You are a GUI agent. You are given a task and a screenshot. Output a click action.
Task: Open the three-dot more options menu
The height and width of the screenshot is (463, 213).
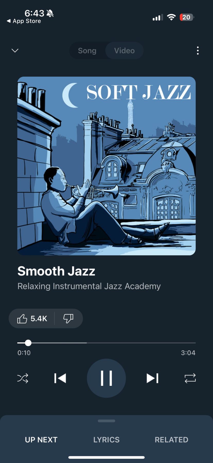click(198, 51)
